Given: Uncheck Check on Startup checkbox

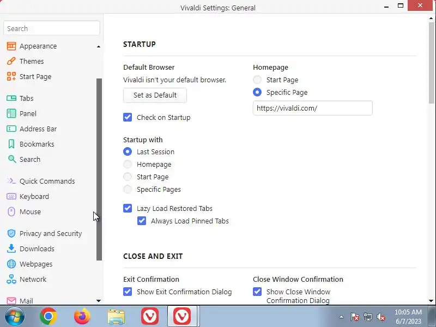Looking at the screenshot, I should tap(128, 117).
